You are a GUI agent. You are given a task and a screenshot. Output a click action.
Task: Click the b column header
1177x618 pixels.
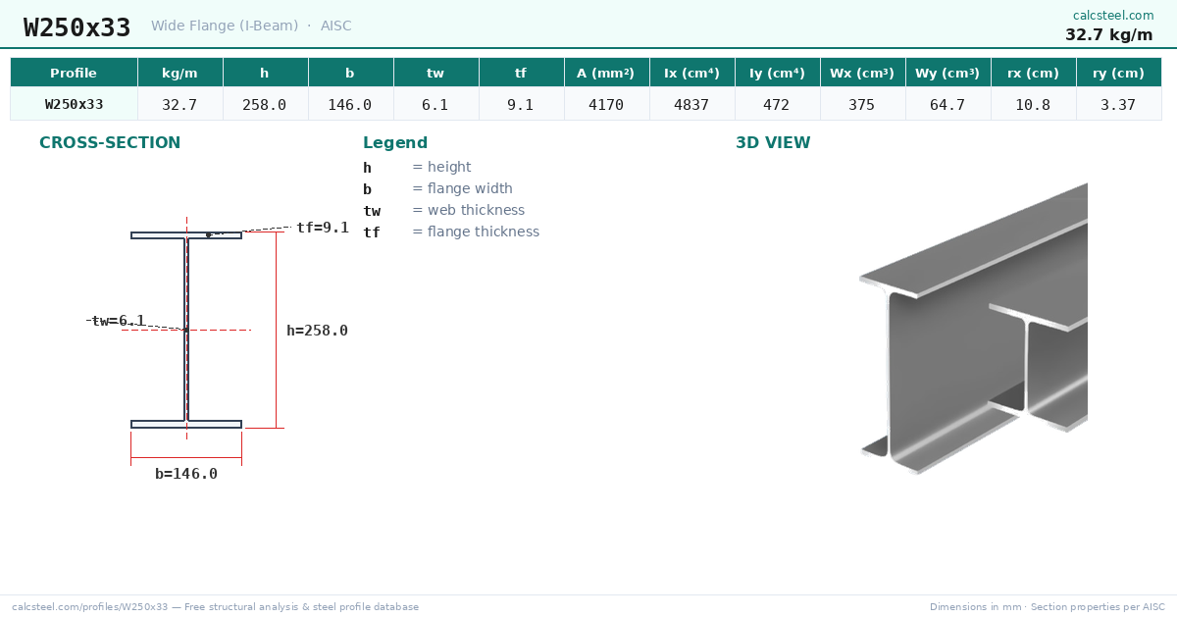(x=350, y=73)
